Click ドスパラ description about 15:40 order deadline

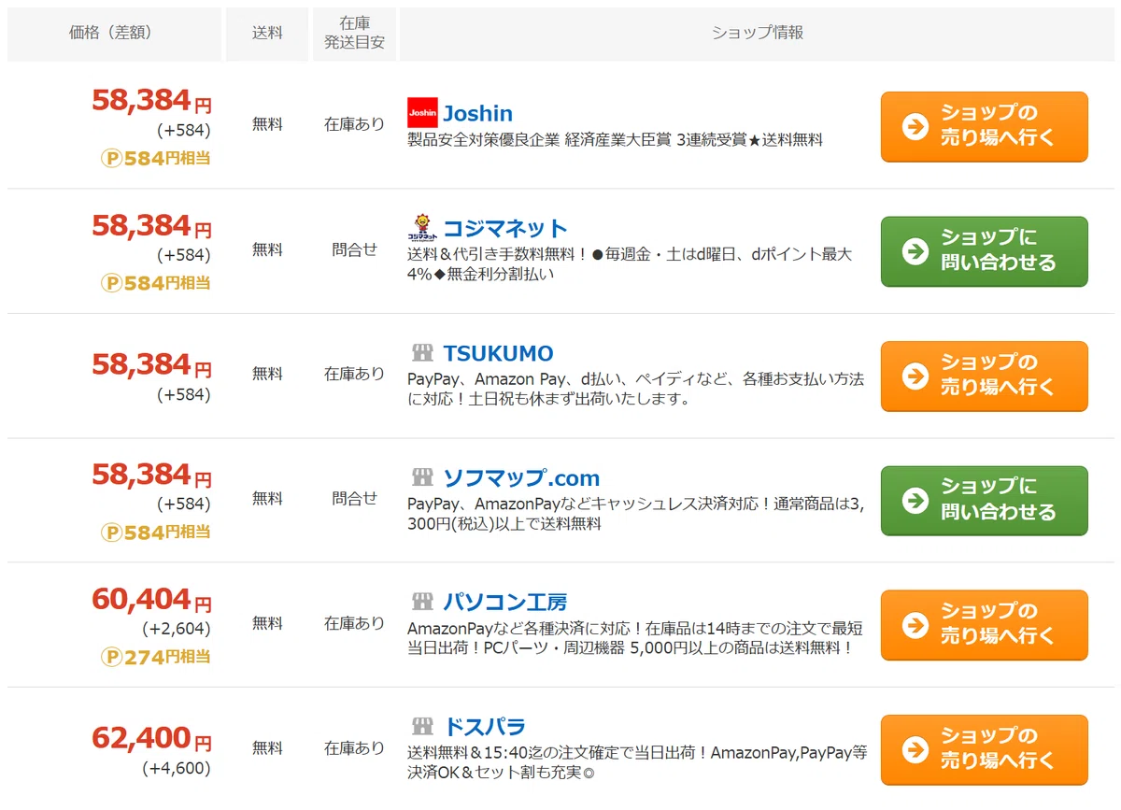pos(637,762)
